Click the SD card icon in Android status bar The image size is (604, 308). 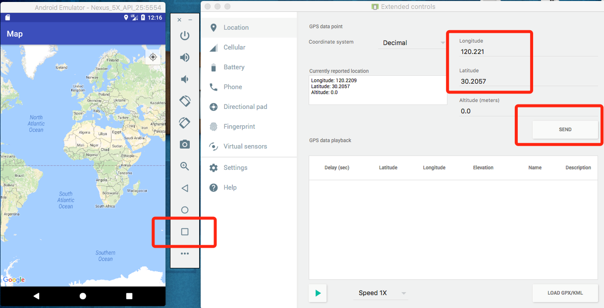7,17
